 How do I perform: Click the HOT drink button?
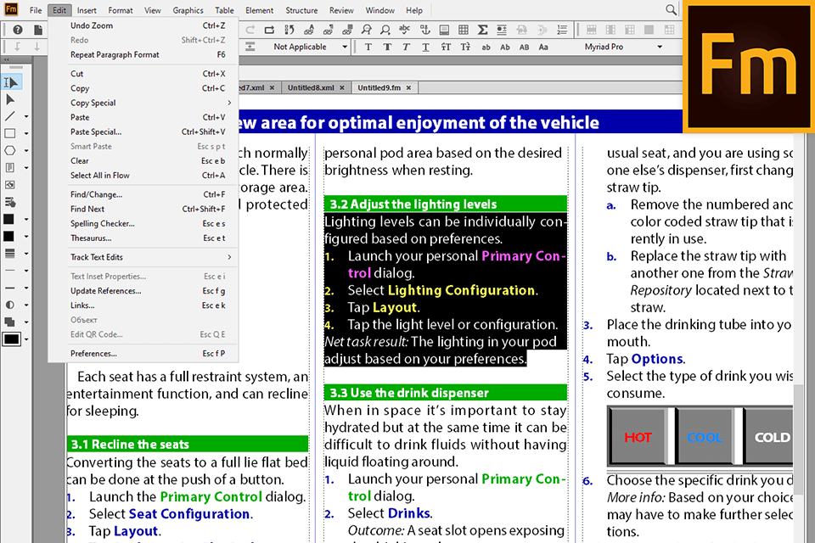[x=638, y=437]
